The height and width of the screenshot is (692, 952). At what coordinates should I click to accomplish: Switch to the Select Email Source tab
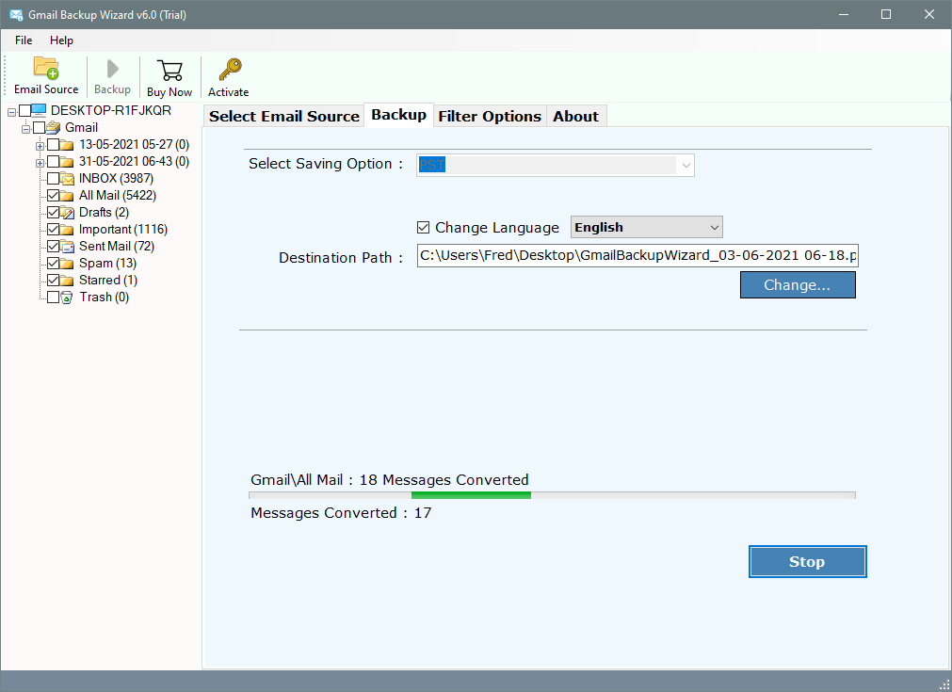284,116
